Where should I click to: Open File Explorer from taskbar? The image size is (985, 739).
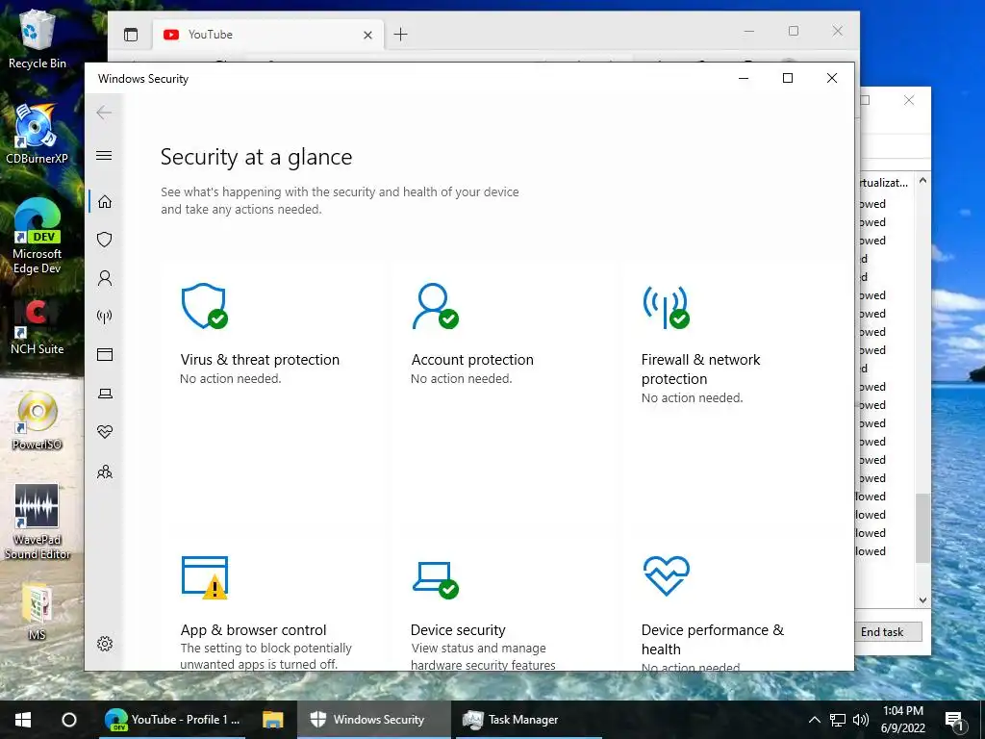coord(272,720)
